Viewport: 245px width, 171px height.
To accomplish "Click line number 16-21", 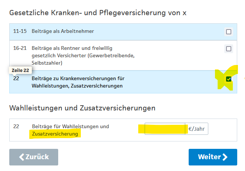I will click(x=20, y=48).
